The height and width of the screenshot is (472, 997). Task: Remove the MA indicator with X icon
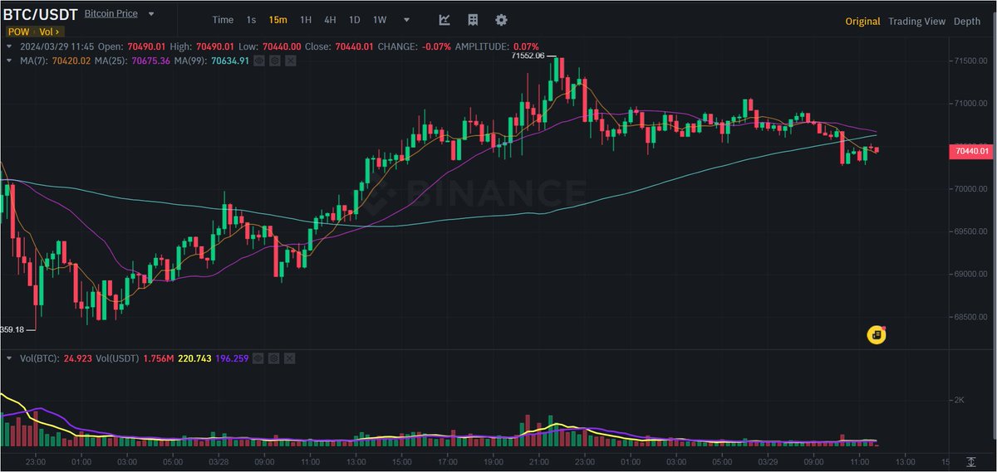(289, 61)
